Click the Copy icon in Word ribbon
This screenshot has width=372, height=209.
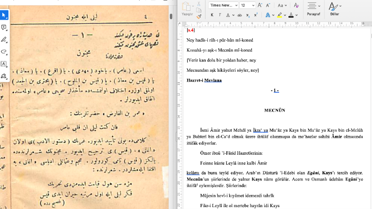199,10
